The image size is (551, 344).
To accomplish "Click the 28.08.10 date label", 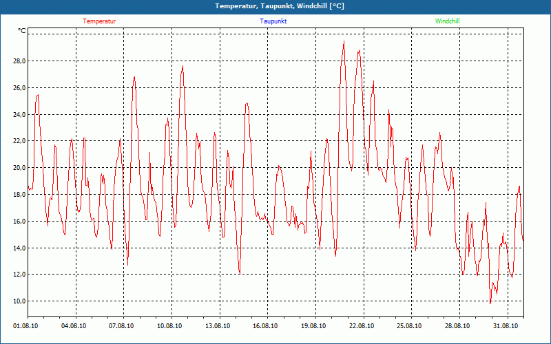I will 457,326.
